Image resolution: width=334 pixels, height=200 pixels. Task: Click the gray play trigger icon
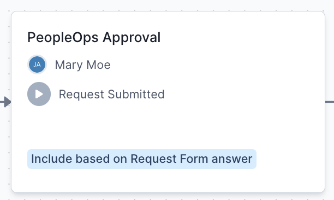point(39,94)
